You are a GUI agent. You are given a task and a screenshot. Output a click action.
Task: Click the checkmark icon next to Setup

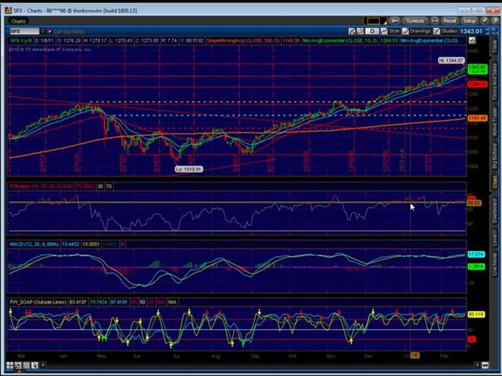coord(485,21)
